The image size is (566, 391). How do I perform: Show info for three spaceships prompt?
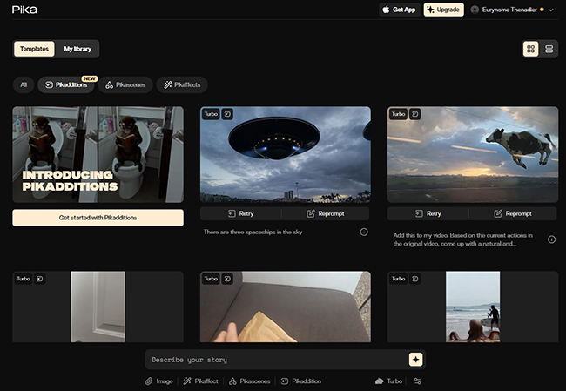click(364, 233)
